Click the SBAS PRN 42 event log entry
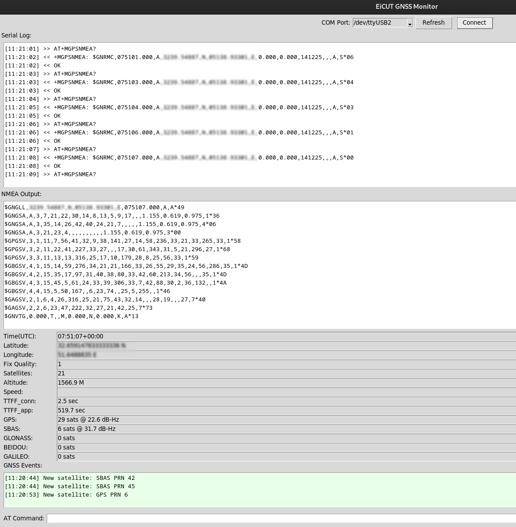Viewport: 516px width, 527px height. coord(70,478)
